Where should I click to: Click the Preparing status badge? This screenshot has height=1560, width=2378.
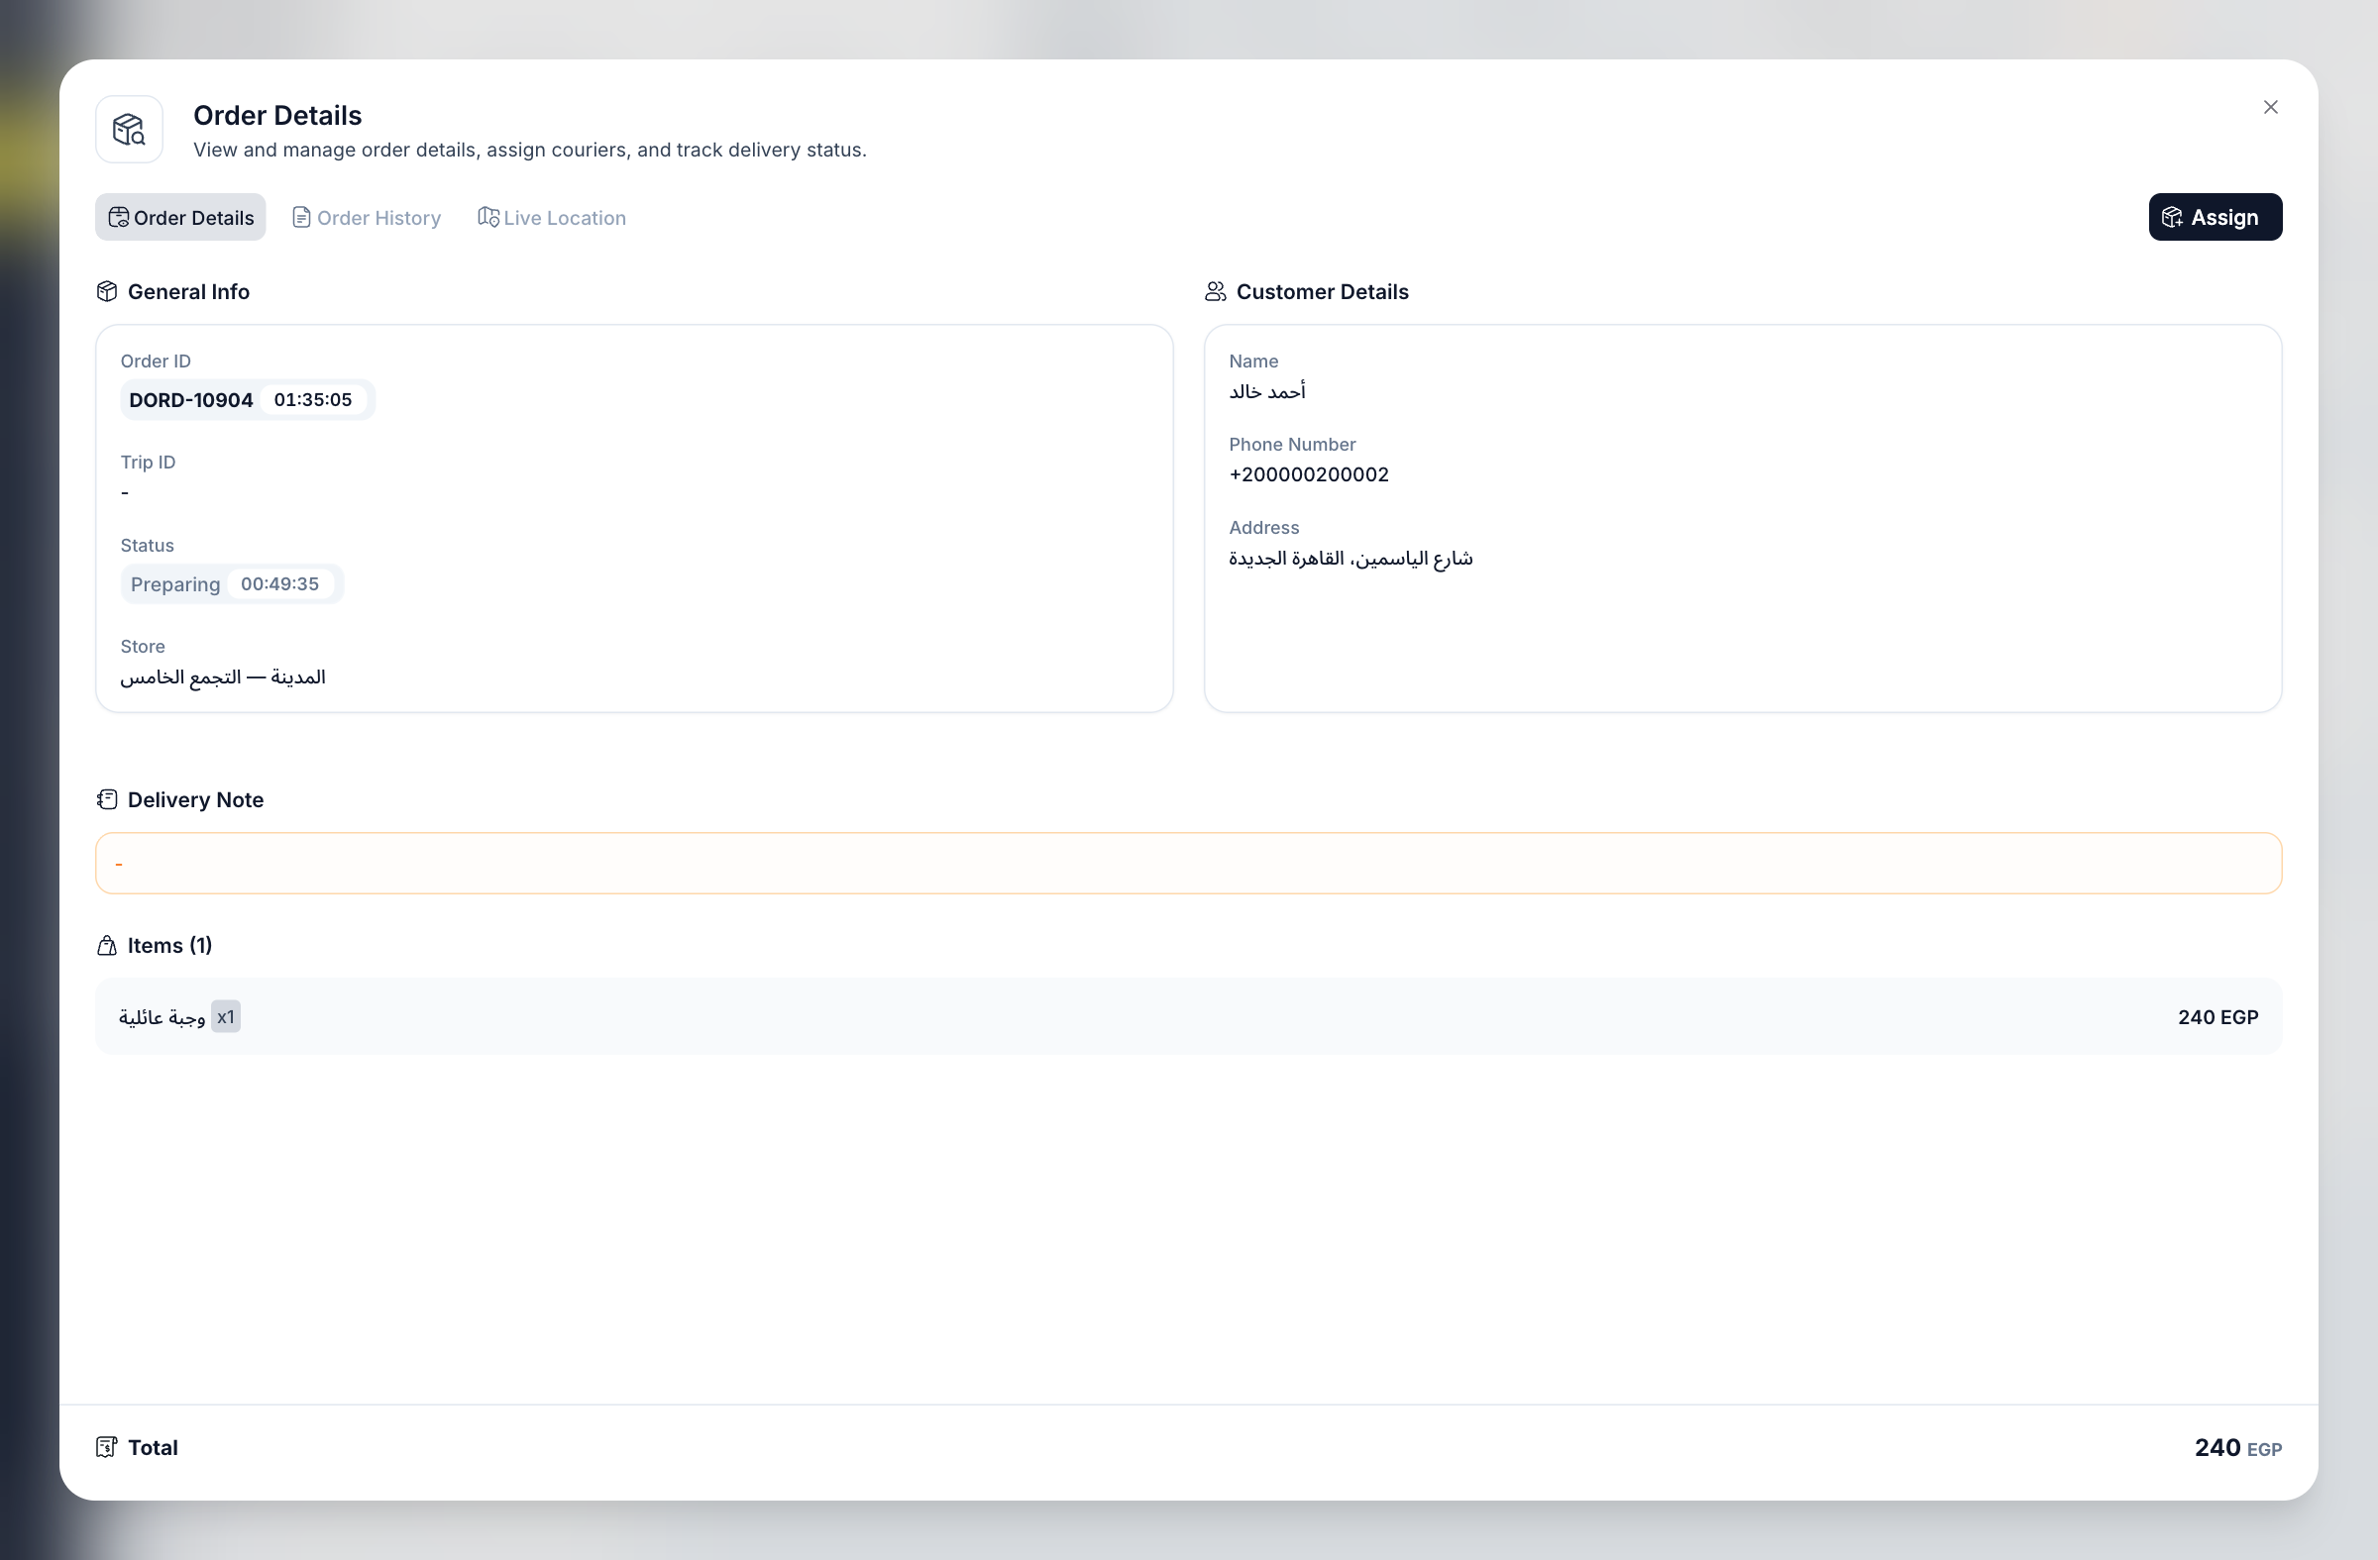tap(232, 584)
